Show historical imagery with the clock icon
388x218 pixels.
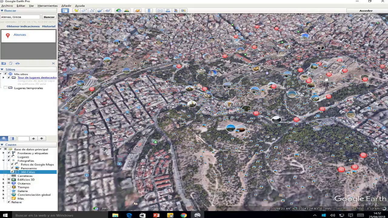[x=119, y=11]
